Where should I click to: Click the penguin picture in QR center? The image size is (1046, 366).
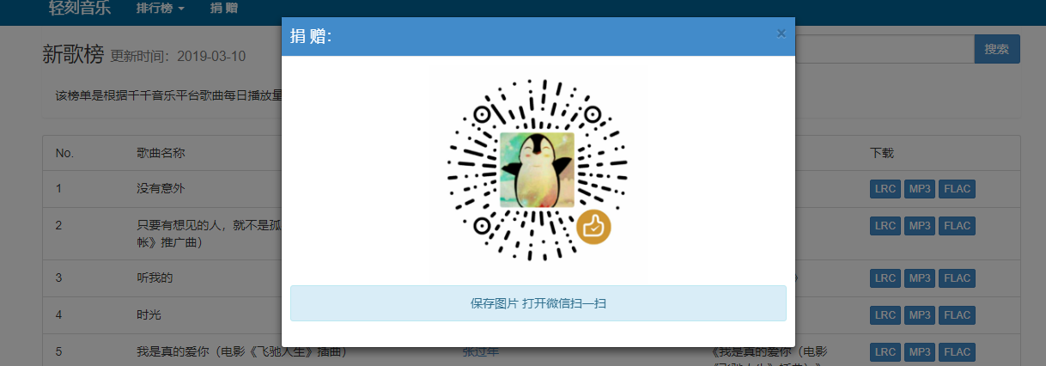click(538, 170)
